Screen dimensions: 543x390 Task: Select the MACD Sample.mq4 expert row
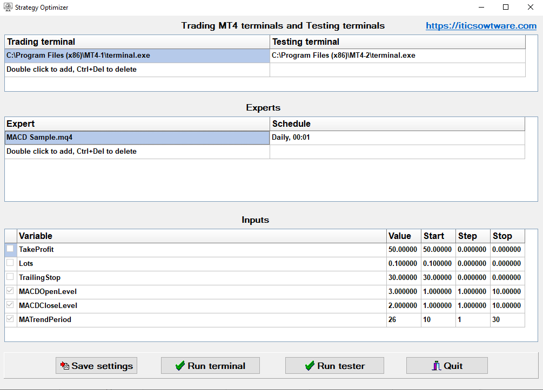[137, 138]
